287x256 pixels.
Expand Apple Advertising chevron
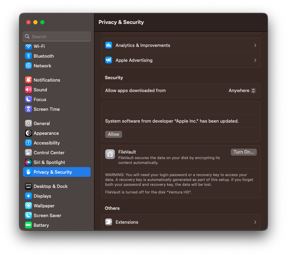coord(255,60)
